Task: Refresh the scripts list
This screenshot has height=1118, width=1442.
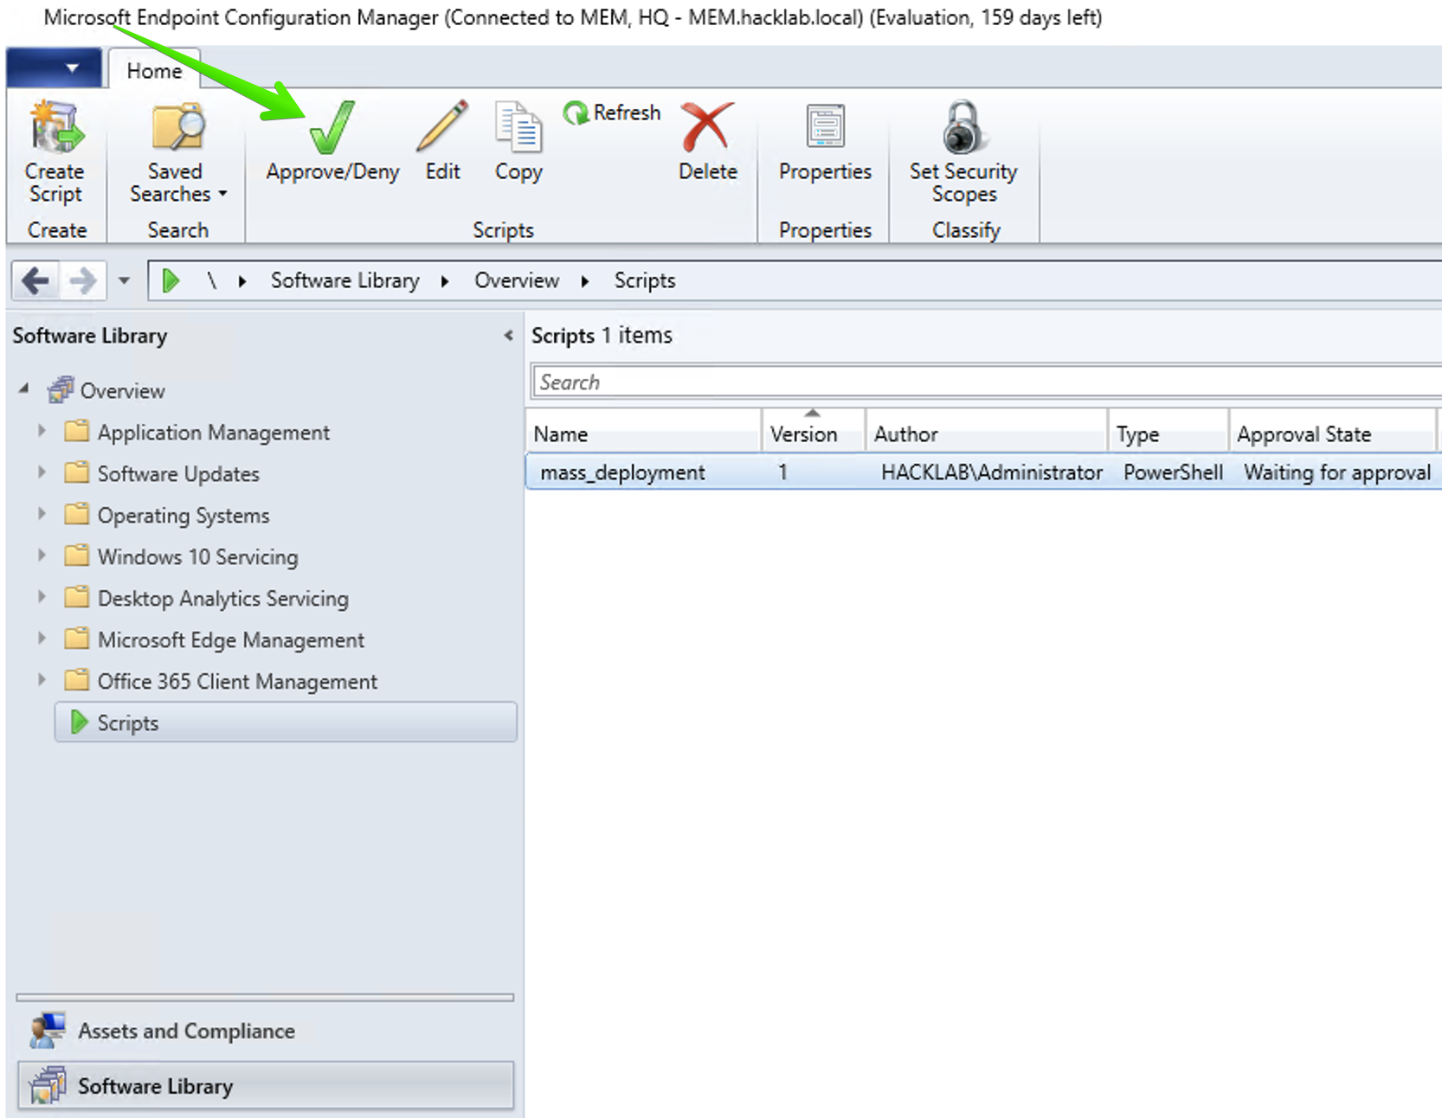Action: pyautogui.click(x=612, y=112)
